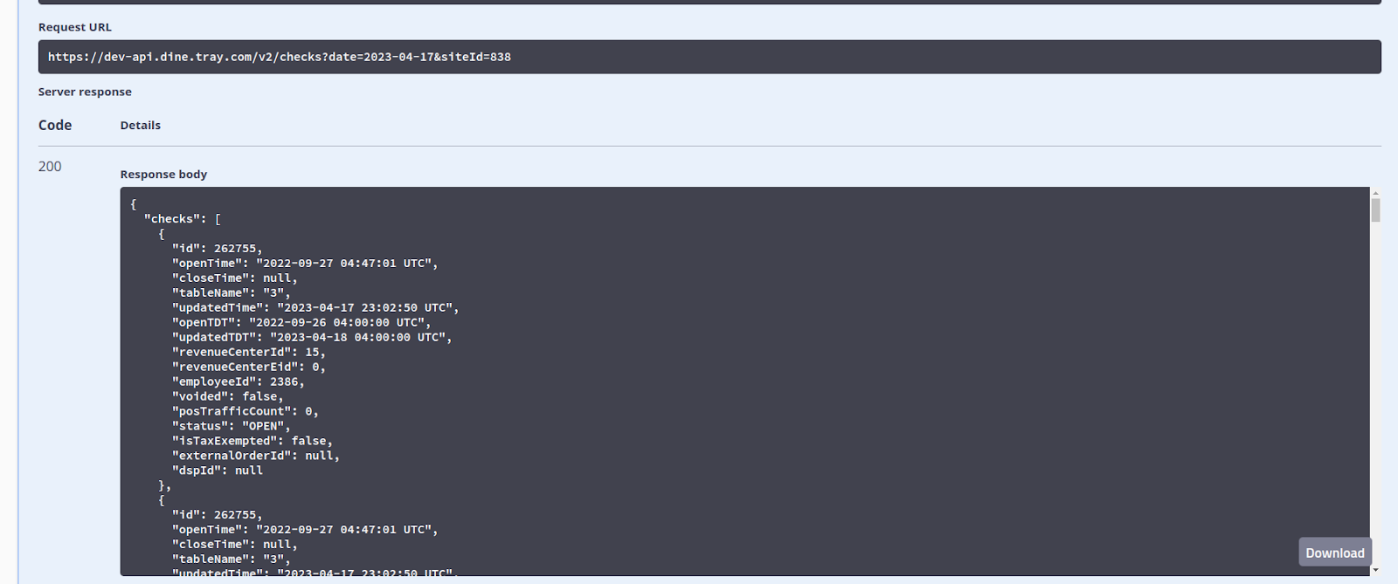Viewport: 1398px width, 584px height.
Task: Click the second check's "id": 262755 line
Action: (218, 515)
